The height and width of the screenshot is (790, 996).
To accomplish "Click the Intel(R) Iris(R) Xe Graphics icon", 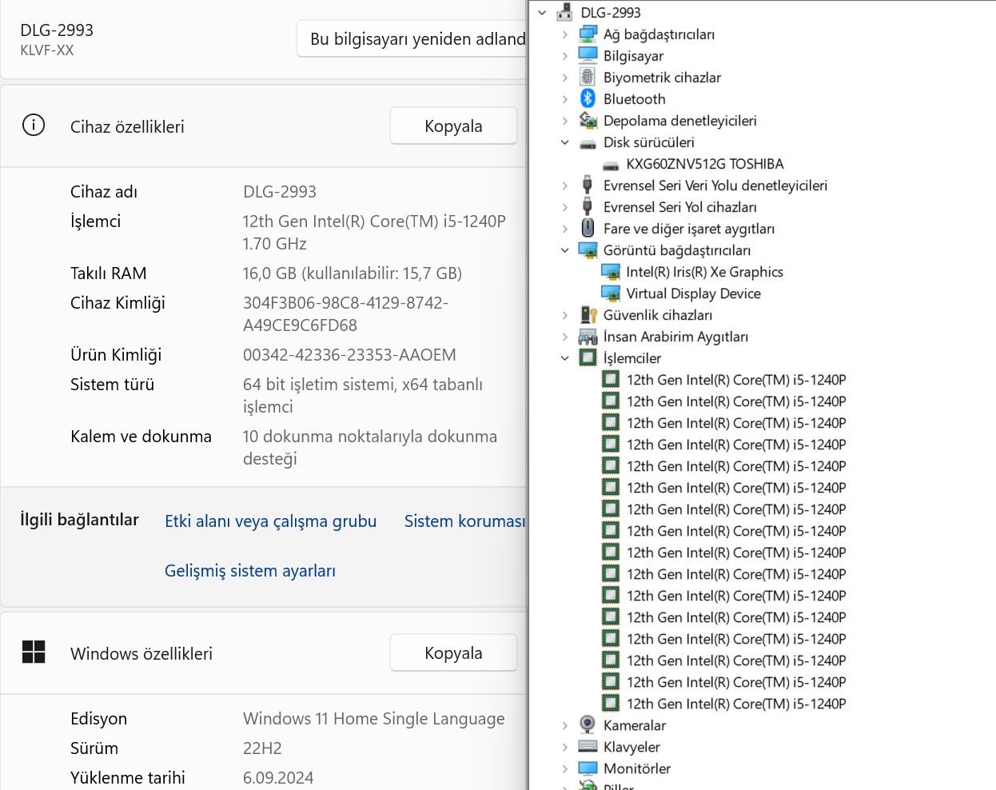I will pyautogui.click(x=611, y=272).
